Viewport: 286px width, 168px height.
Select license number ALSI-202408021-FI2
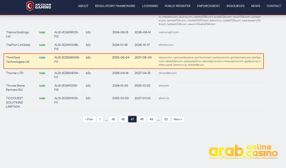pyautogui.click(x=66, y=34)
